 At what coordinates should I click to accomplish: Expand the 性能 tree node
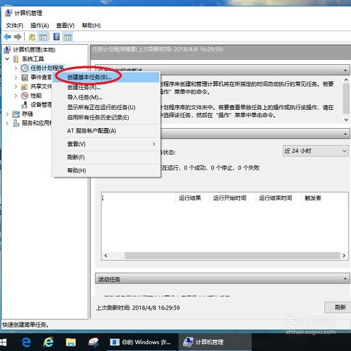[x=16, y=96]
